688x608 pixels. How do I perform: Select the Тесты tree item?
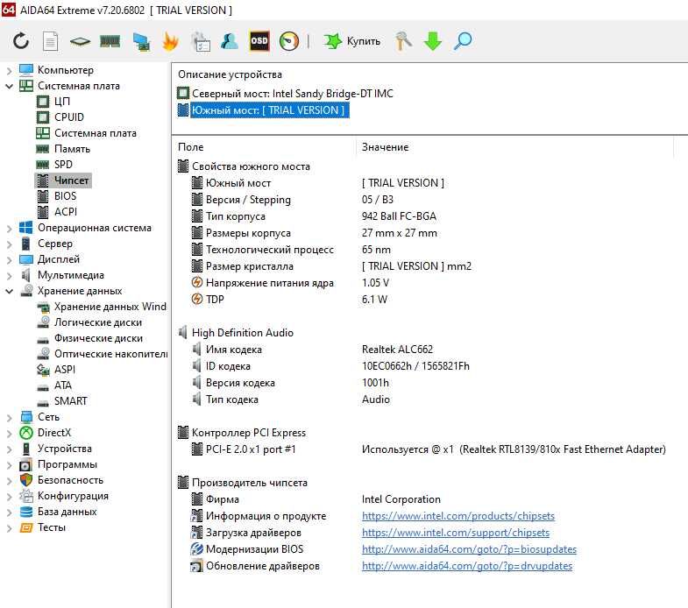point(52,527)
